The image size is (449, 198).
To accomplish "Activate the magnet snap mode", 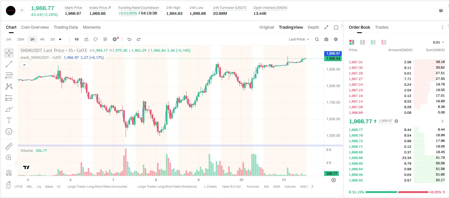I will click(9, 173).
